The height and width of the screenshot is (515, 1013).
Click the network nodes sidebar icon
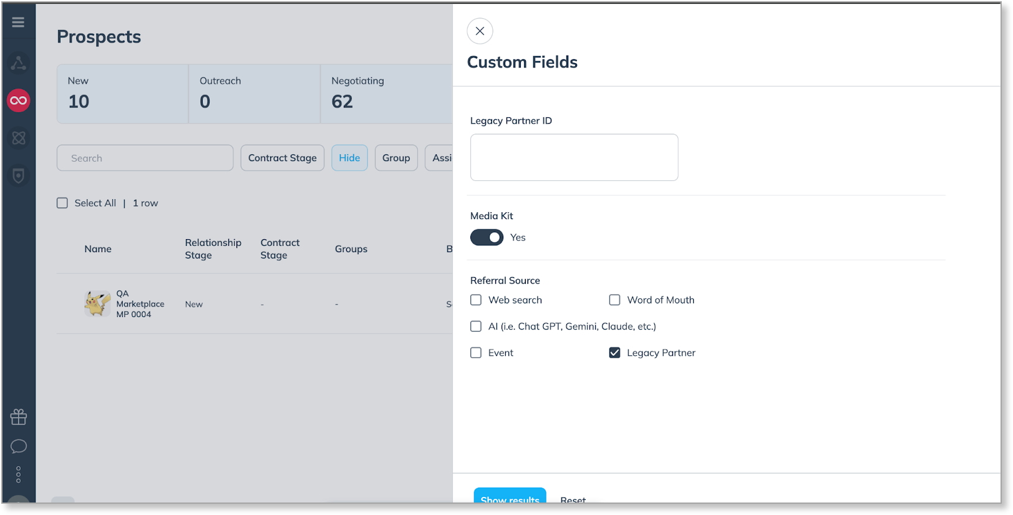pyautogui.click(x=18, y=63)
